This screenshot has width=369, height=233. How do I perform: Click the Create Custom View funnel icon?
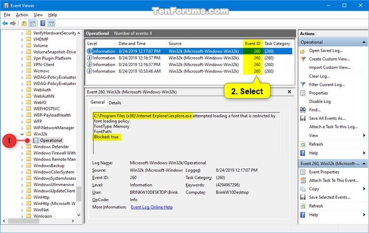click(303, 59)
